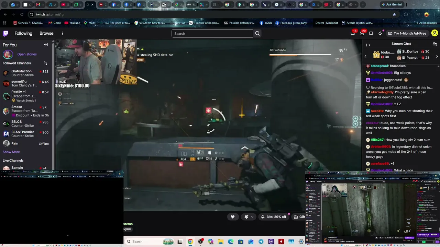The width and height of the screenshot is (440, 247).
Task: Open the Facebook green party bookmark
Action: pos(291,23)
